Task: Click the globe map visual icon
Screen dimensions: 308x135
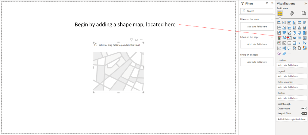Action: pyautogui.click(x=279, y=38)
